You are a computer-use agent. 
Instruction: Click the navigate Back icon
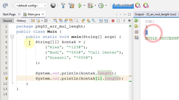[x=38, y=21]
